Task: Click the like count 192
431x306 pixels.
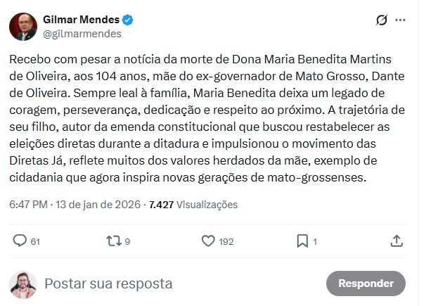Action: tap(226, 242)
